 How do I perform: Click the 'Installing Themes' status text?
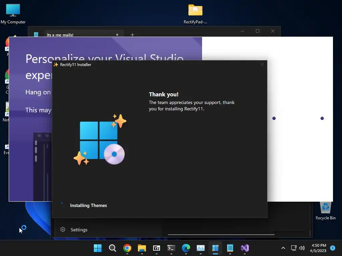(x=88, y=205)
